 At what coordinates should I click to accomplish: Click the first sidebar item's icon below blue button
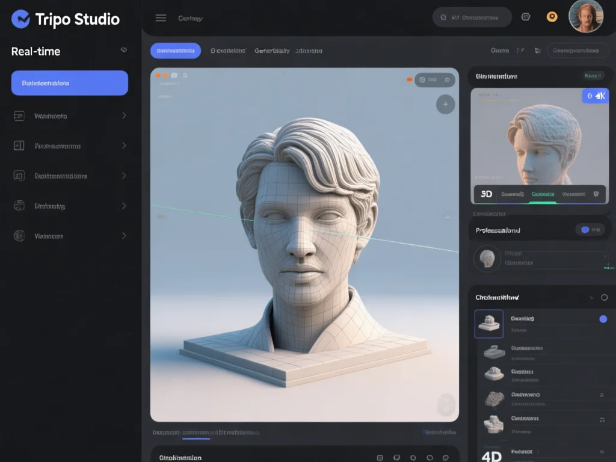click(19, 115)
